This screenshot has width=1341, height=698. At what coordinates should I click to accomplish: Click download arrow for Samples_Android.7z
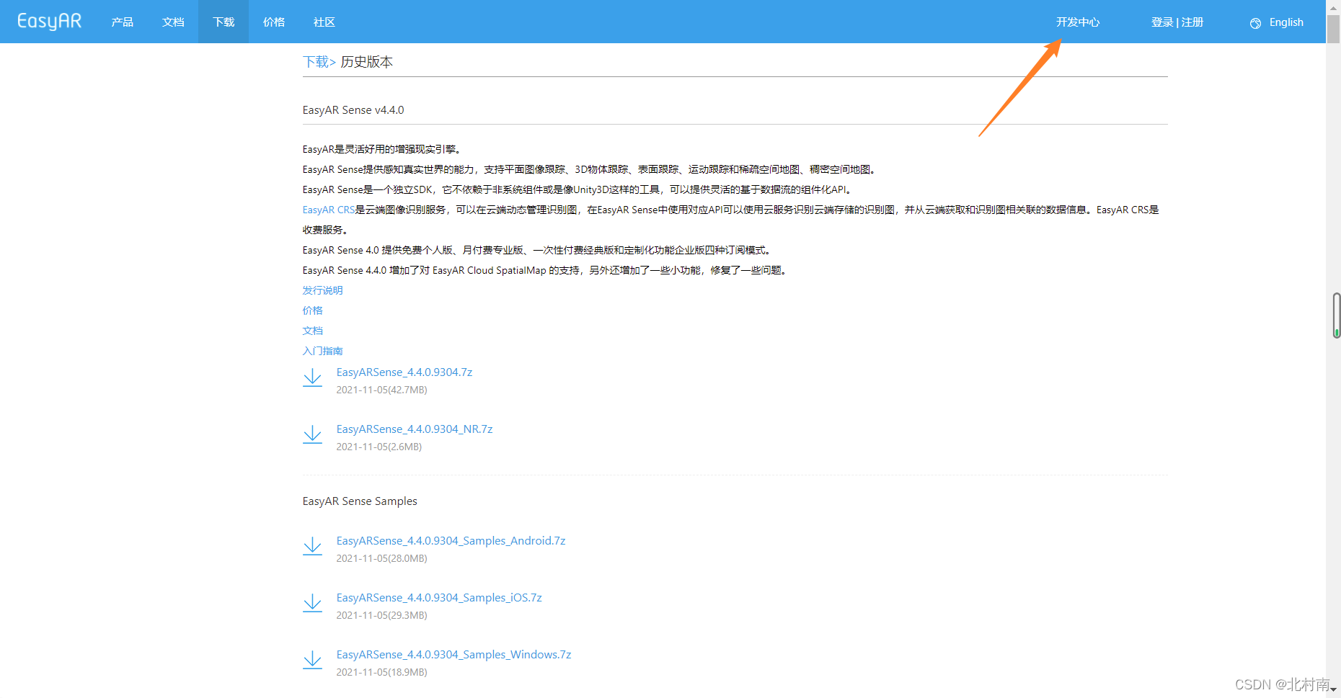coord(312,547)
